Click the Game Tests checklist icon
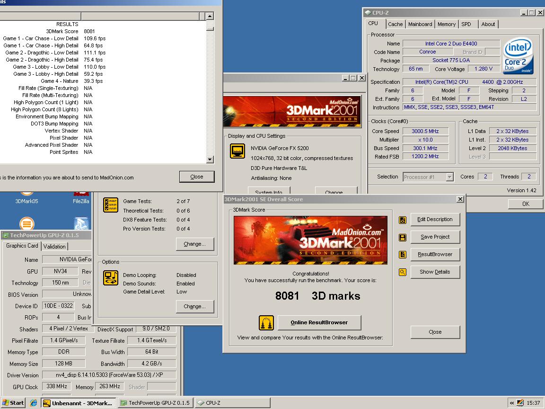The image size is (545, 409). pos(111,205)
